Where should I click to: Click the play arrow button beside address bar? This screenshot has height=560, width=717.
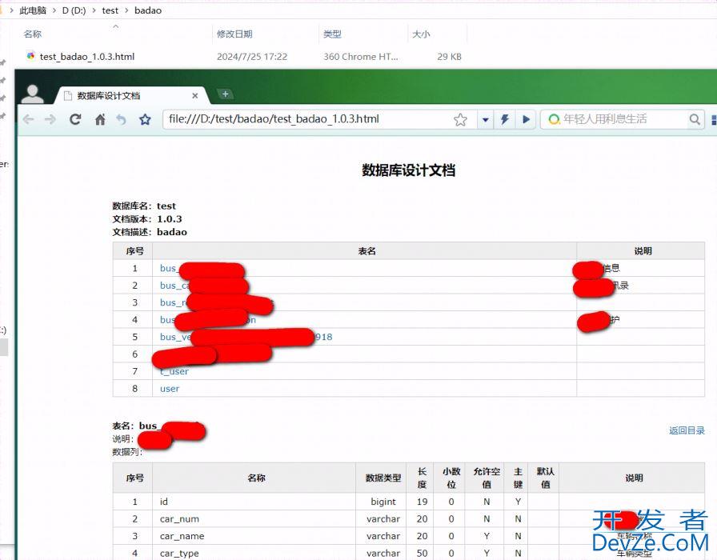[526, 119]
